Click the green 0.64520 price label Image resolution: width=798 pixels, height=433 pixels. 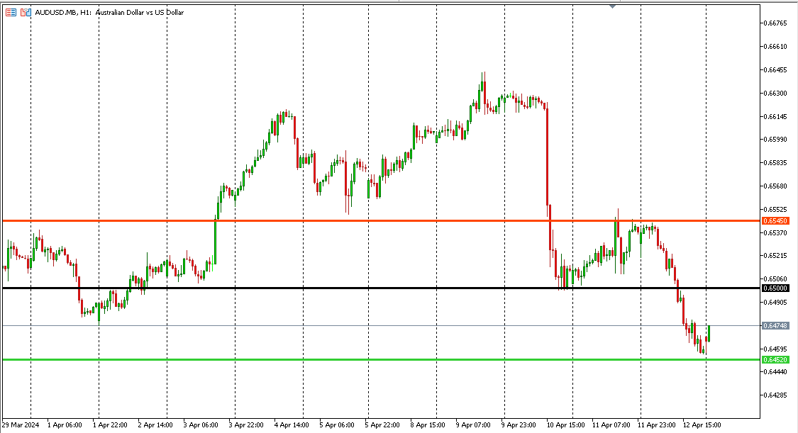(x=775, y=360)
